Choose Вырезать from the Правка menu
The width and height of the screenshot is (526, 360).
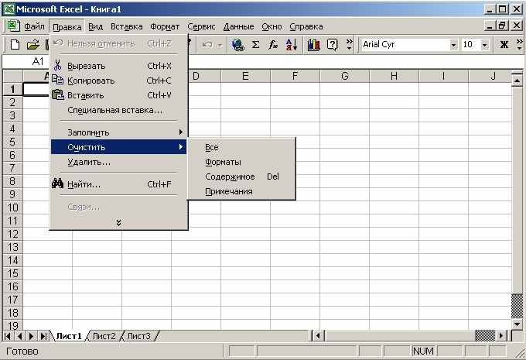118,66
